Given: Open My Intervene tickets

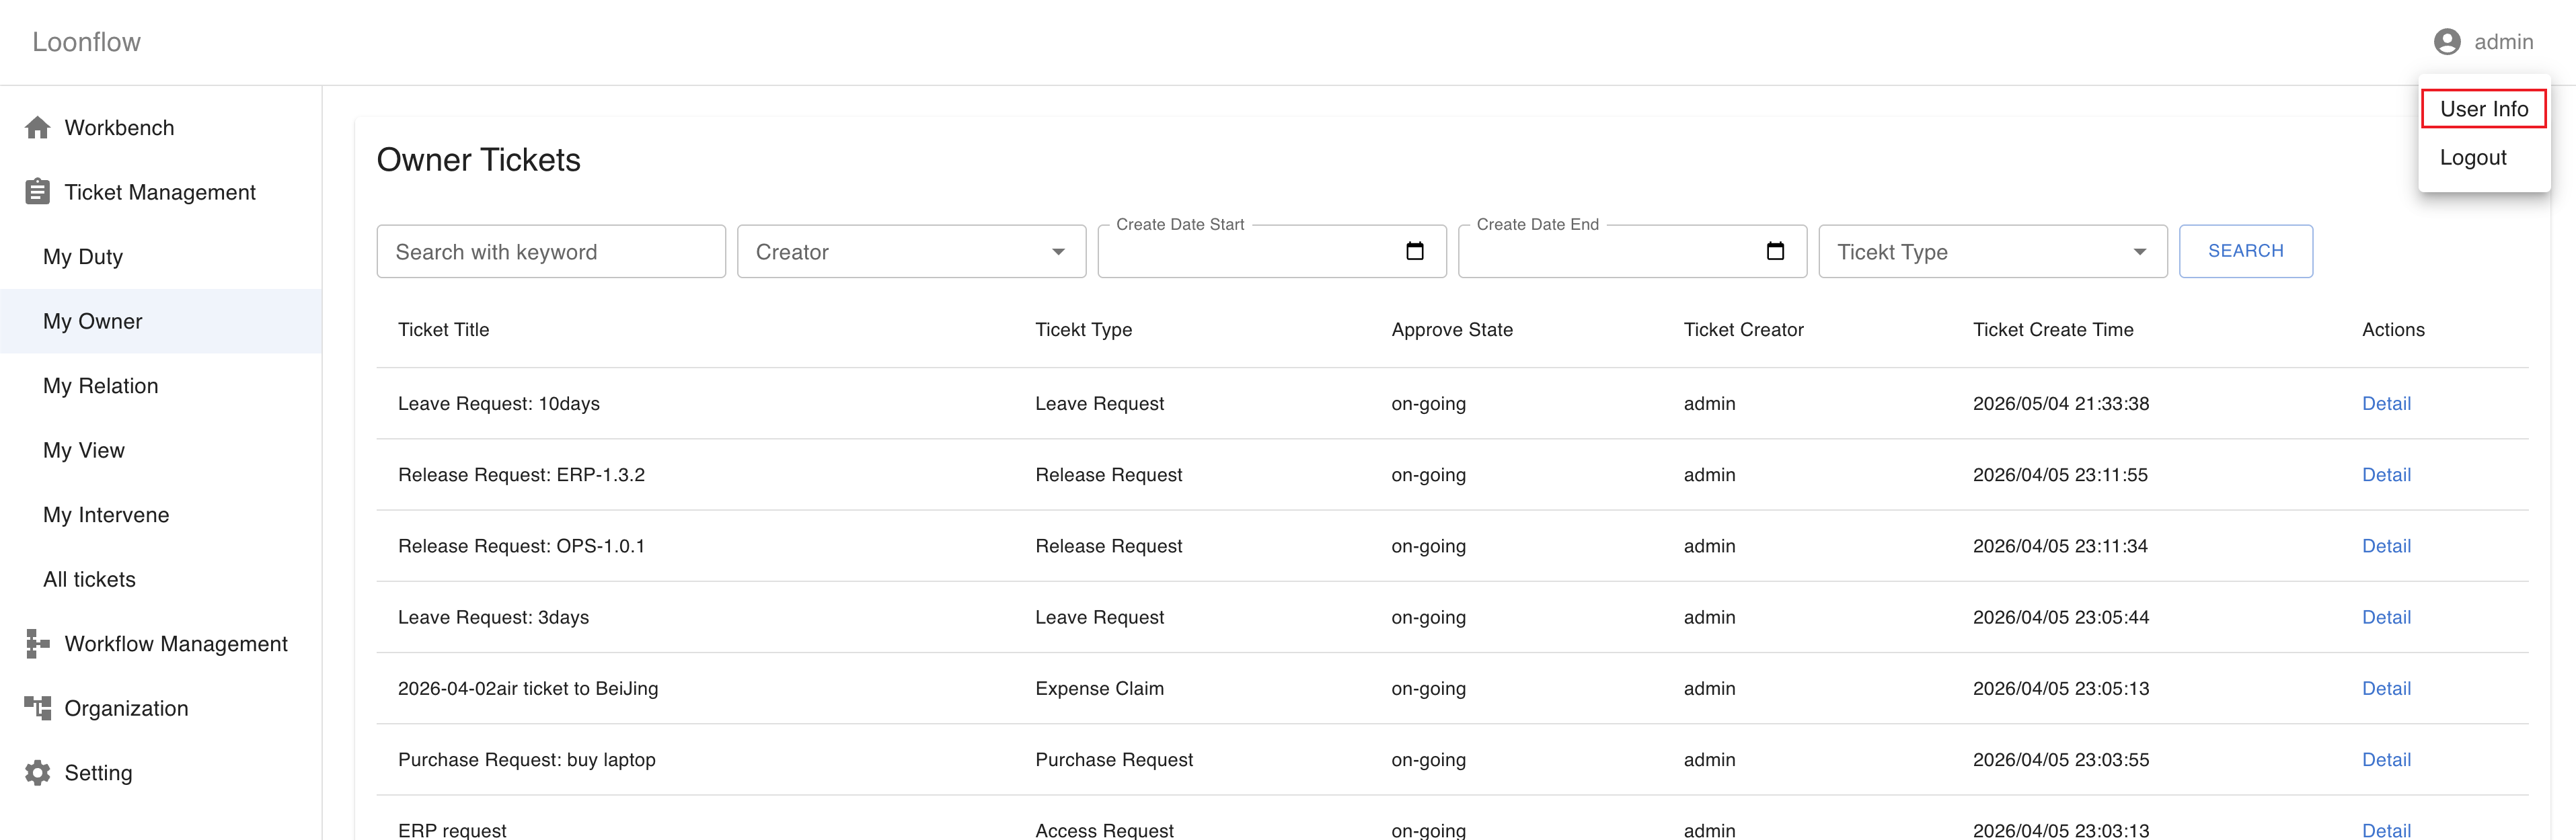Looking at the screenshot, I should 161,515.
